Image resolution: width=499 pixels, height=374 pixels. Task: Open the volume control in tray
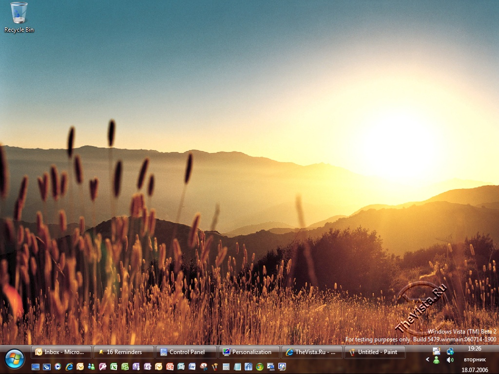click(x=450, y=360)
